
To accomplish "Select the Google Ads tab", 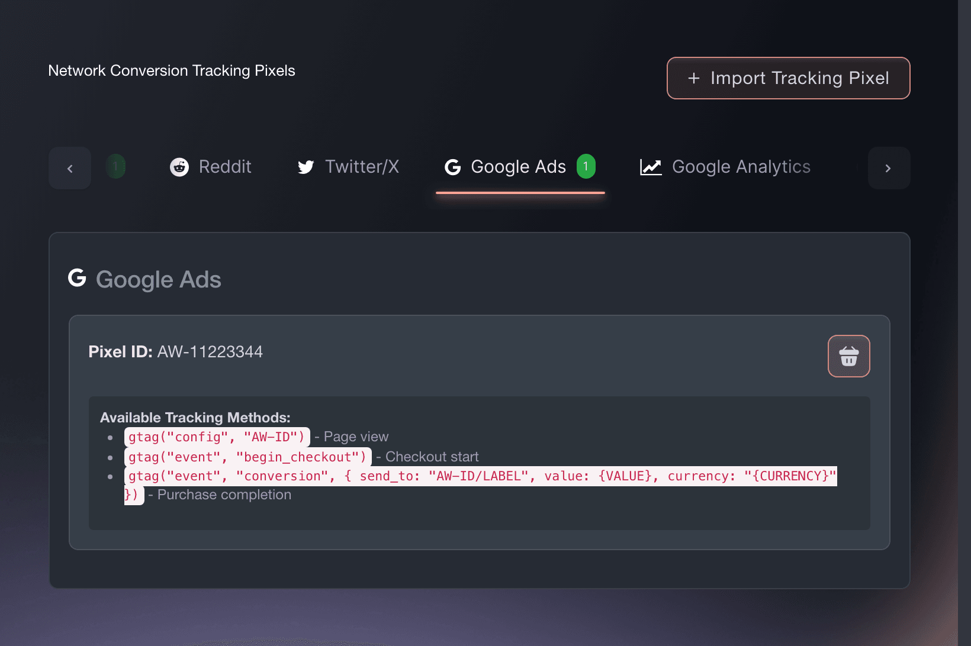I will pyautogui.click(x=520, y=167).
